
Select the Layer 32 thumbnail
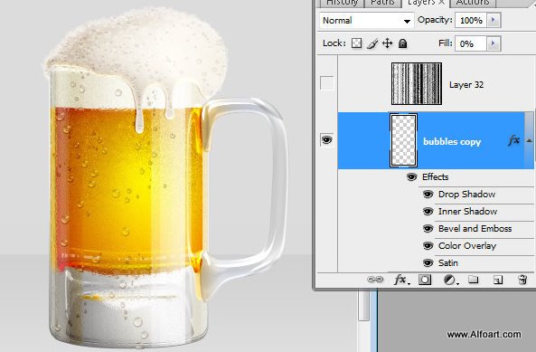pyautogui.click(x=417, y=83)
